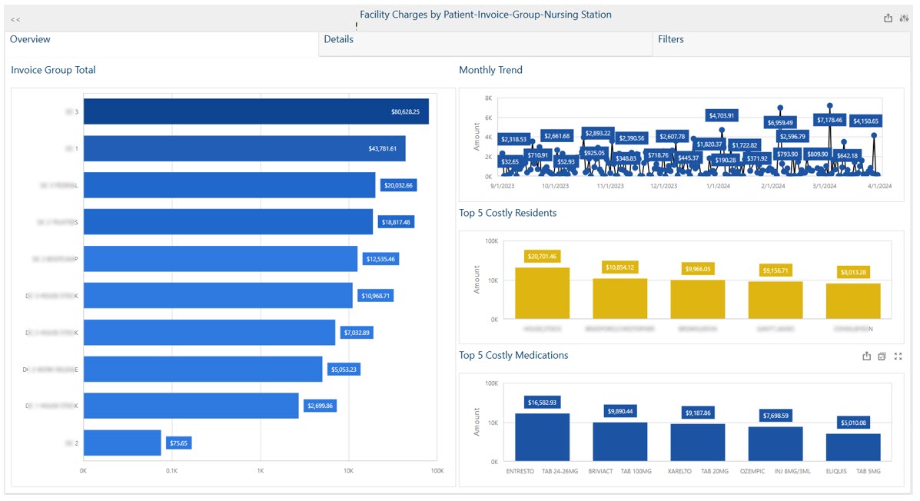Click the XARELTO TAB 20MG bar
Image resolution: width=920 pixels, height=501 pixels.
point(697,442)
